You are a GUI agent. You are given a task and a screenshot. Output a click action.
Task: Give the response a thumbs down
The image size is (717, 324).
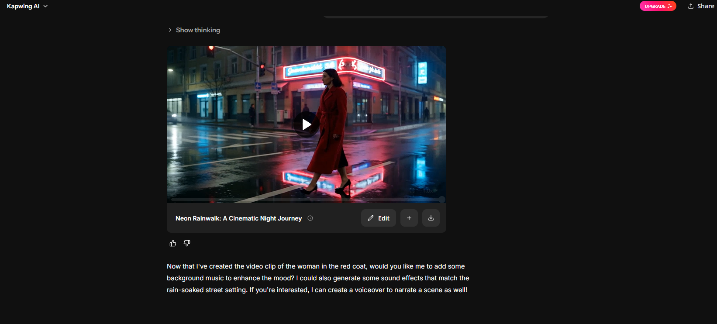pos(187,243)
